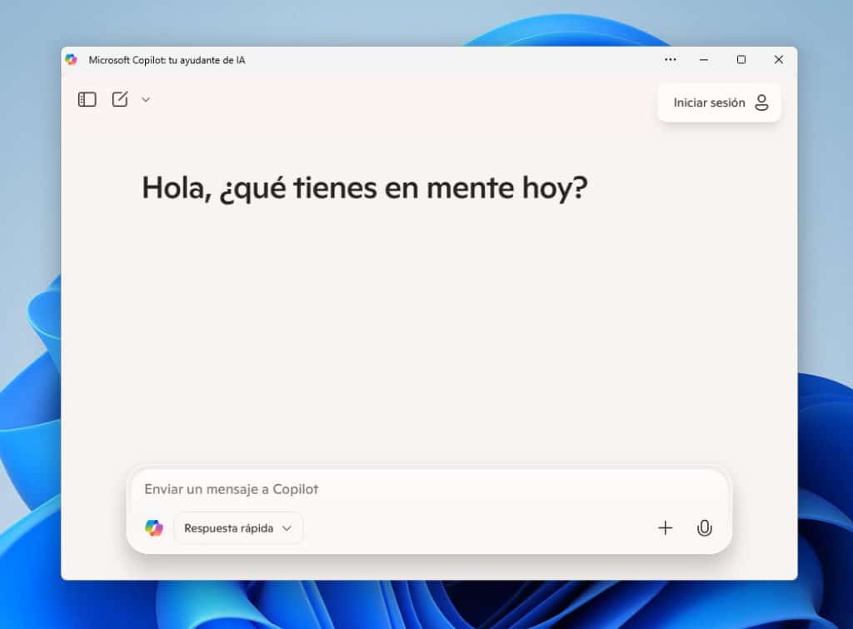The width and height of the screenshot is (853, 629).
Task: Click the plus icon to add attachment
Action: (665, 528)
